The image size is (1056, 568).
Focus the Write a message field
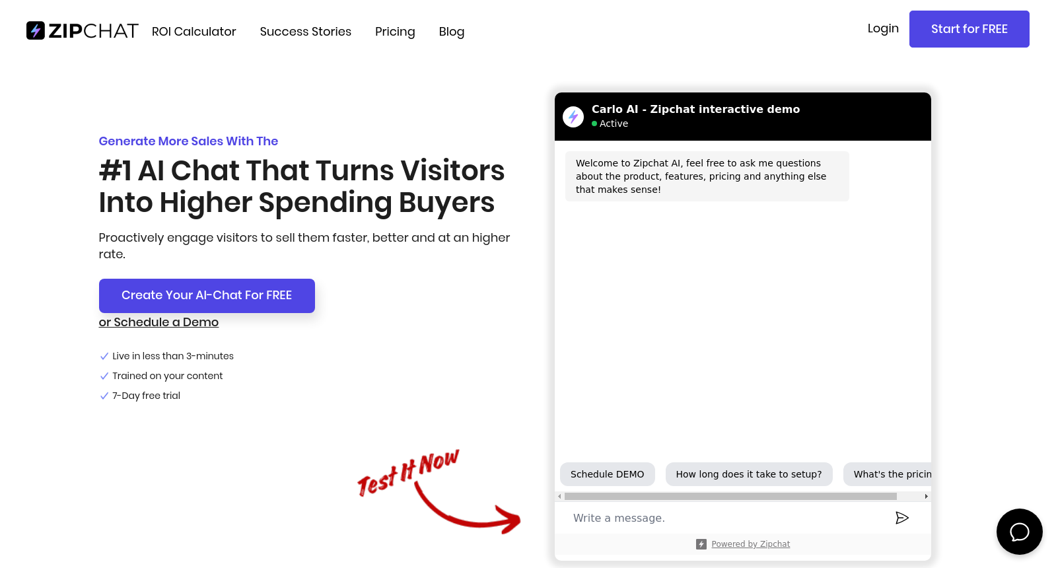(726, 518)
